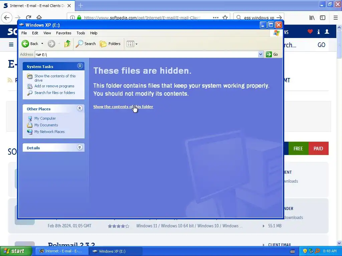Toggle the browser sidebar icon
This screenshot has height=256, width=342.
pyautogui.click(x=323, y=18)
